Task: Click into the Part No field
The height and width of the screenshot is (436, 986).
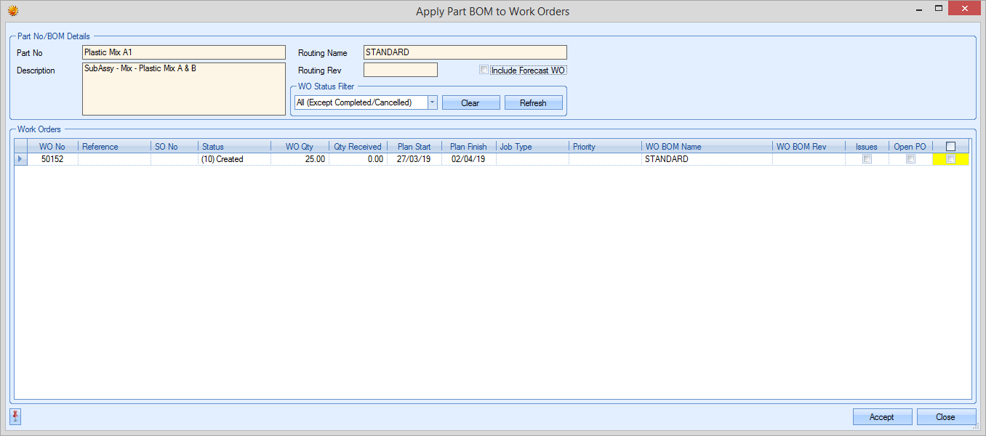Action: [183, 52]
